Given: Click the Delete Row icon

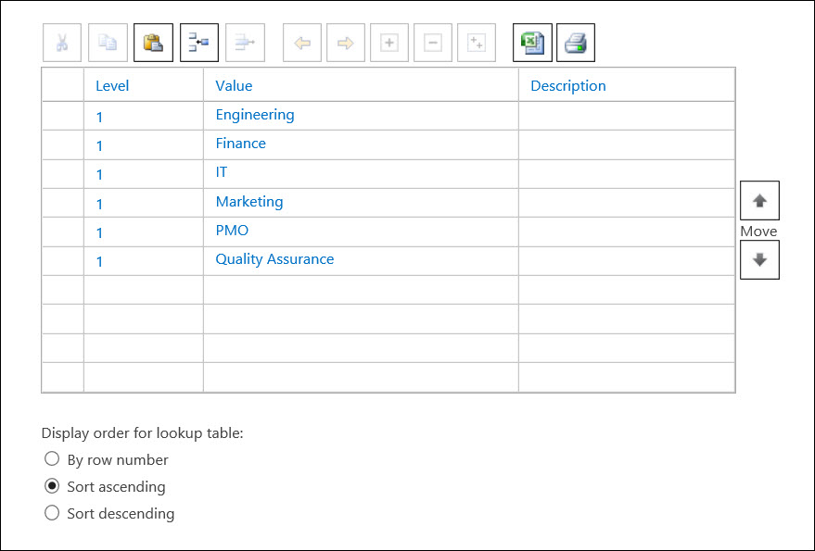Looking at the screenshot, I should tap(245, 43).
